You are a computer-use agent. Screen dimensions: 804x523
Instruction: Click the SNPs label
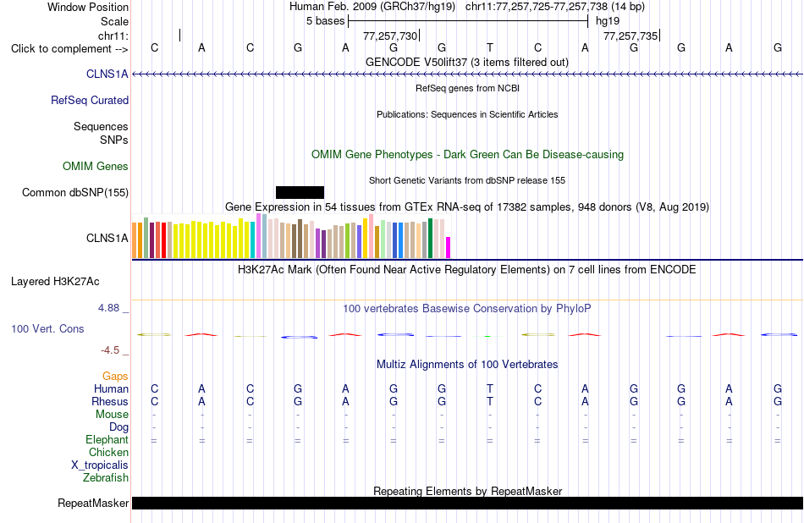click(114, 140)
